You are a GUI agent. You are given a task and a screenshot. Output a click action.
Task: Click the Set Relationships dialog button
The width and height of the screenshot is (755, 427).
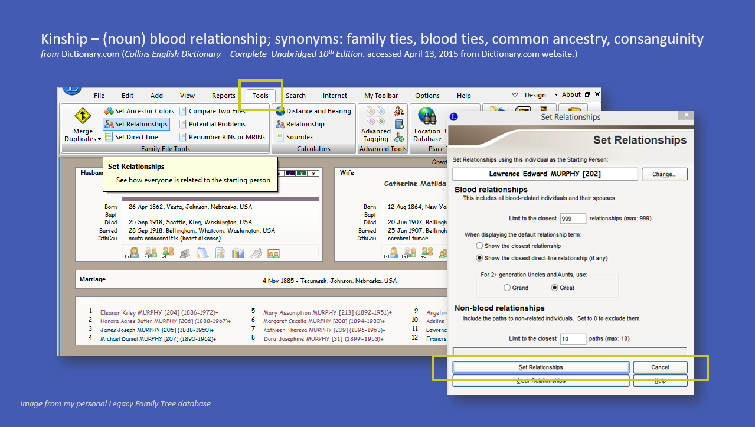click(541, 367)
